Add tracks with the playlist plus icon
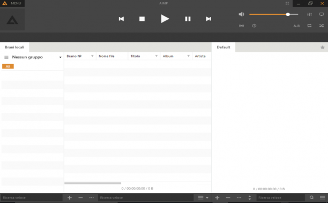 [217, 198]
